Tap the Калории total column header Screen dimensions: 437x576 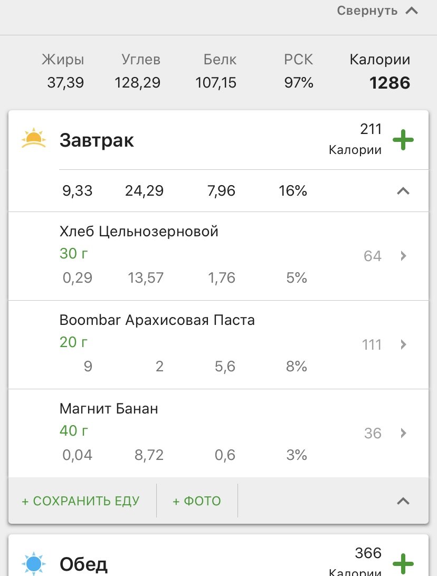[x=379, y=60]
